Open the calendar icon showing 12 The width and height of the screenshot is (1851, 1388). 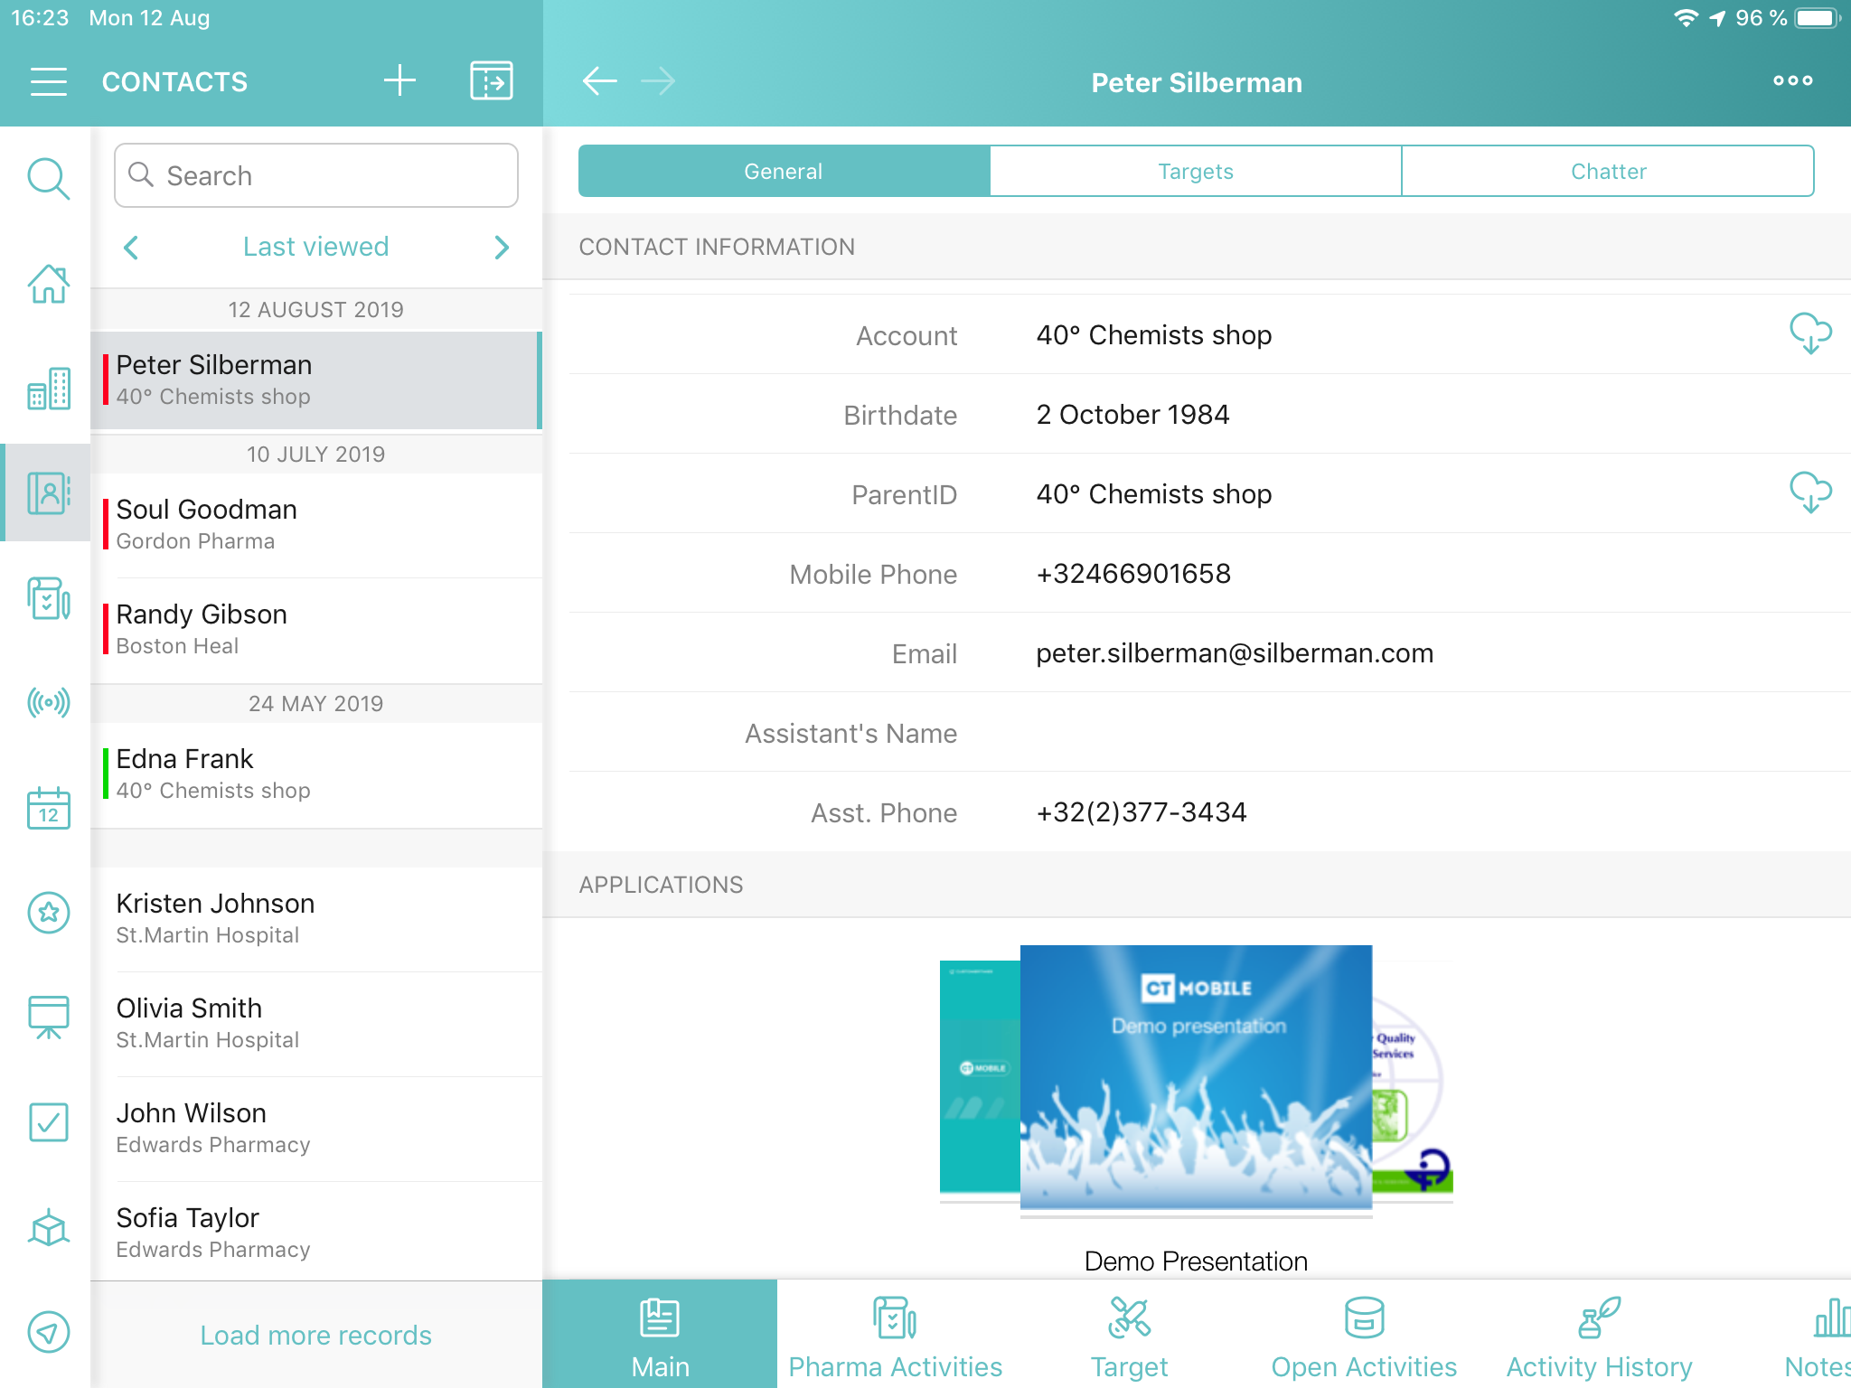click(x=49, y=807)
